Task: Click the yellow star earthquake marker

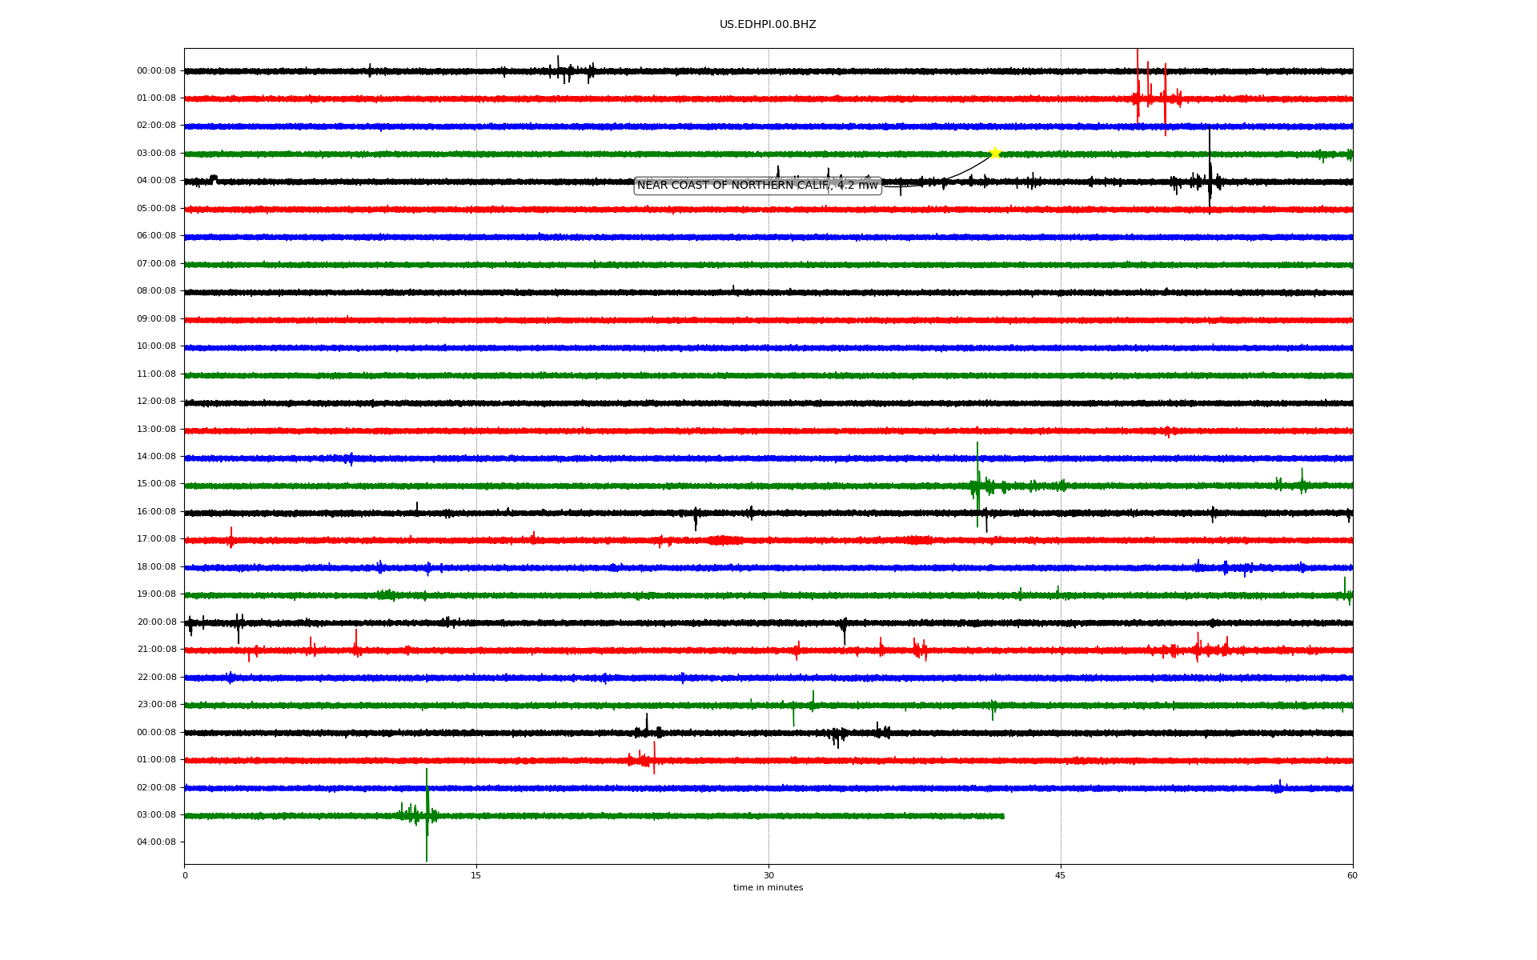Action: (x=995, y=153)
